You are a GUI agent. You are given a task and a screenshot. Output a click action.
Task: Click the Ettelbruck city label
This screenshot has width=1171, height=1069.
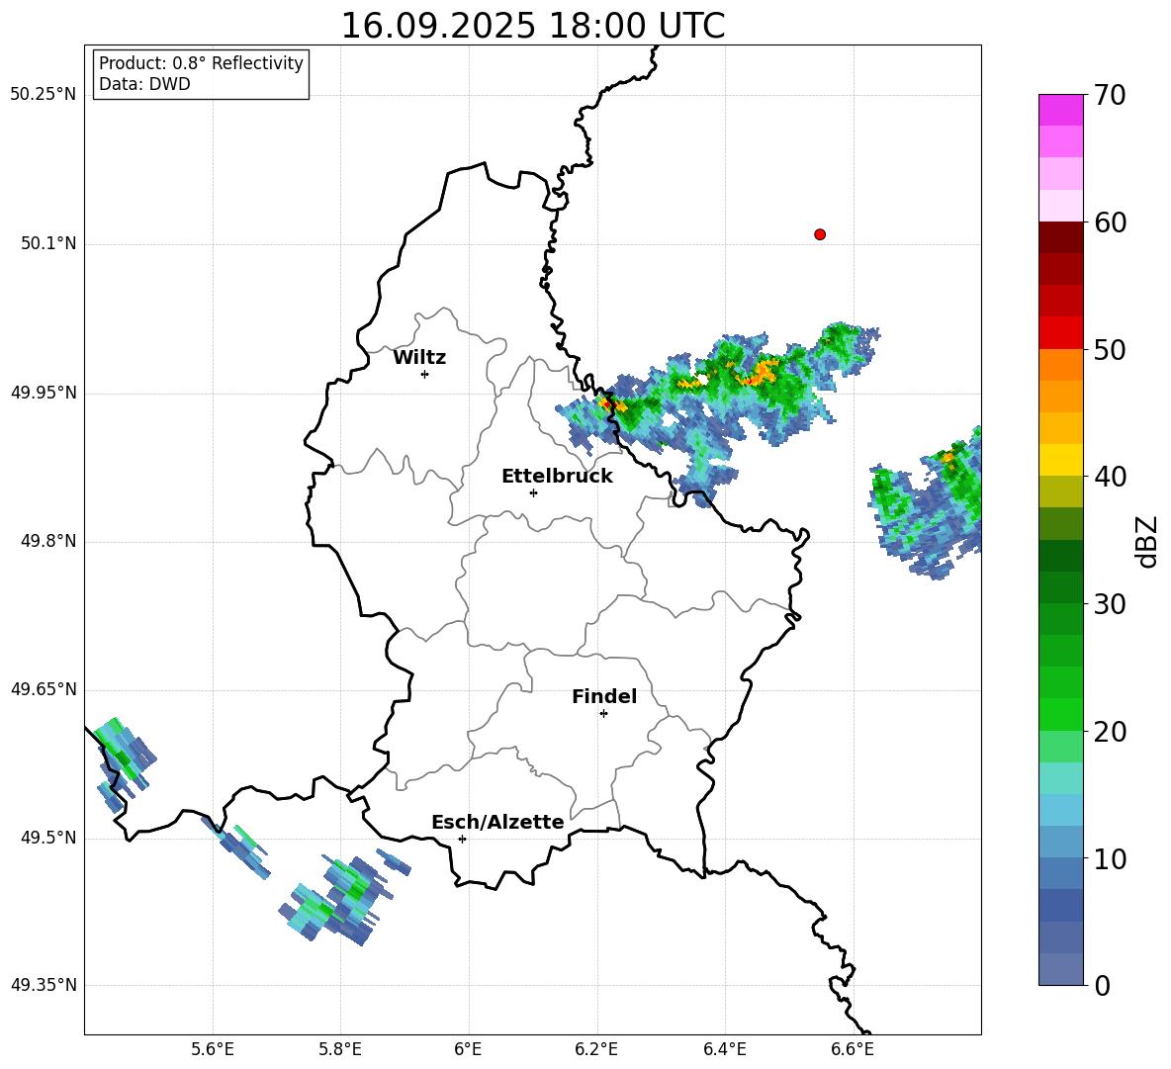(x=557, y=477)
